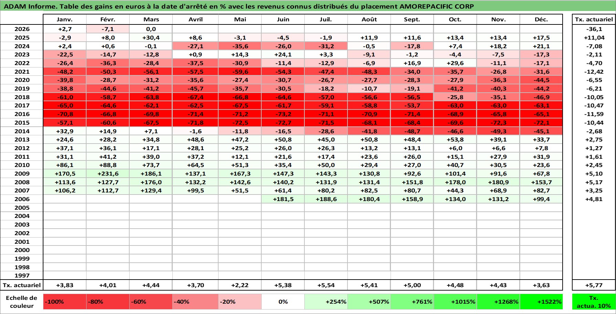Select the +188,6 cell for July 2006

(326, 199)
